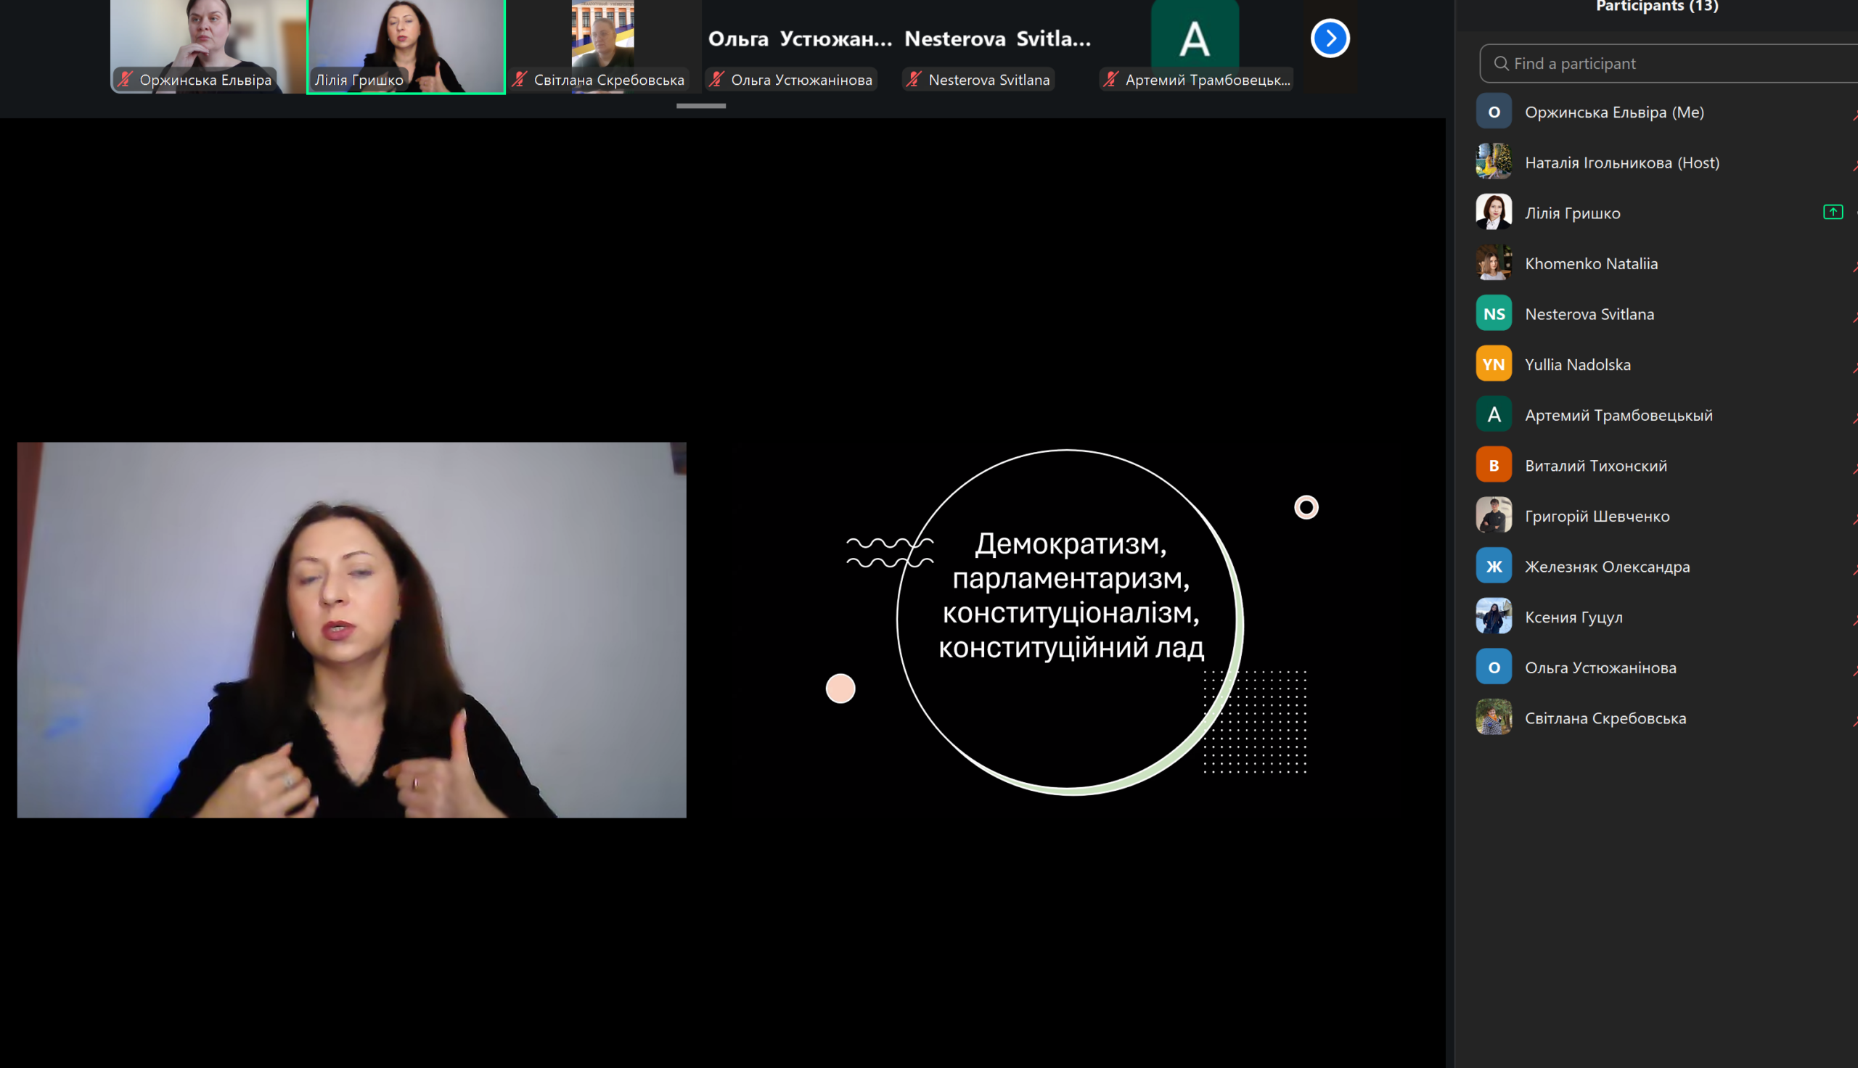Click the gray drag handle below video strip

coord(700,107)
